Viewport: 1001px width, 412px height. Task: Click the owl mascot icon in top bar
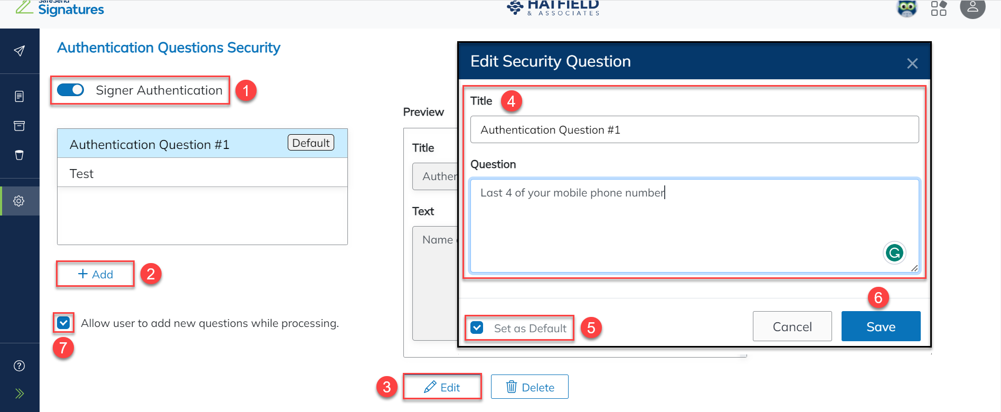(x=906, y=8)
